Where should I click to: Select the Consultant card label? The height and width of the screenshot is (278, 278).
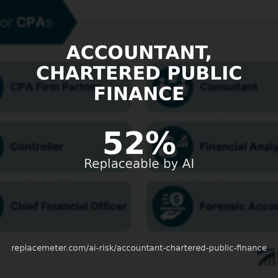(x=229, y=87)
